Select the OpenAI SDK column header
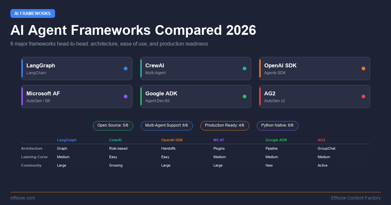 (172, 140)
